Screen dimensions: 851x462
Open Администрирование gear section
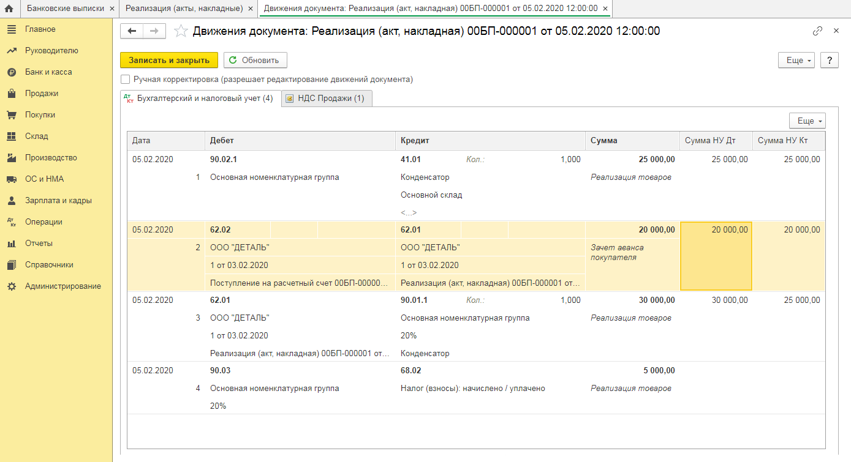pyautogui.click(x=62, y=286)
